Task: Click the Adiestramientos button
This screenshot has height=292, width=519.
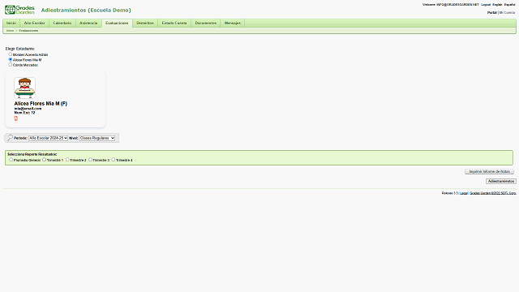Action: [x=501, y=181]
